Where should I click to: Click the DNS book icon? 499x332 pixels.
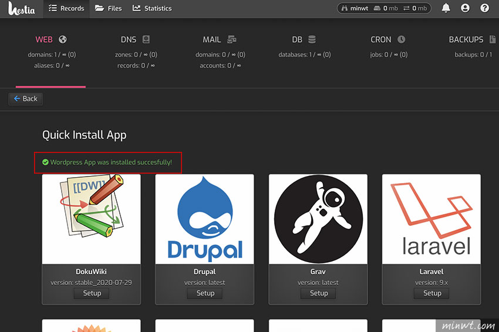click(146, 39)
